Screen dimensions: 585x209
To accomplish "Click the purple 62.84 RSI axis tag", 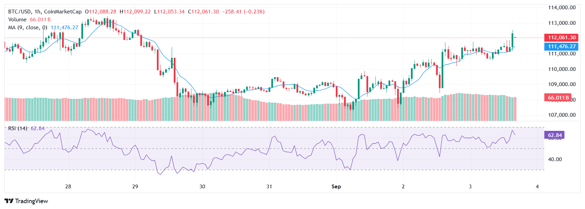I will tap(555, 135).
